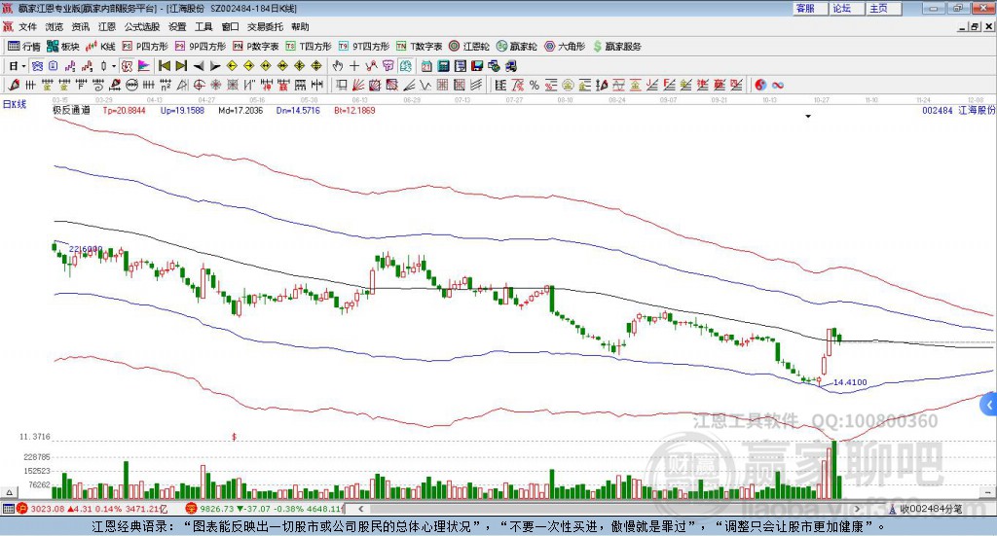Screen dimensions: 997x536
Task: Select the circle target drawing tool
Action: point(199,85)
